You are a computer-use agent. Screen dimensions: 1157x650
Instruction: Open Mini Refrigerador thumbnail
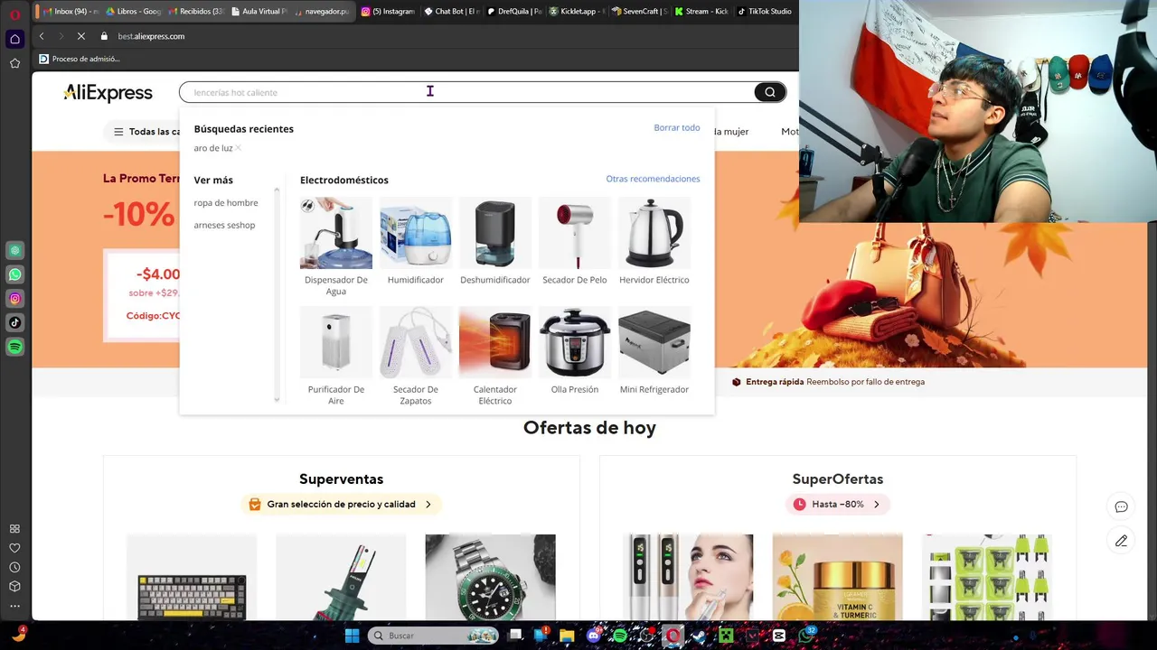654,342
